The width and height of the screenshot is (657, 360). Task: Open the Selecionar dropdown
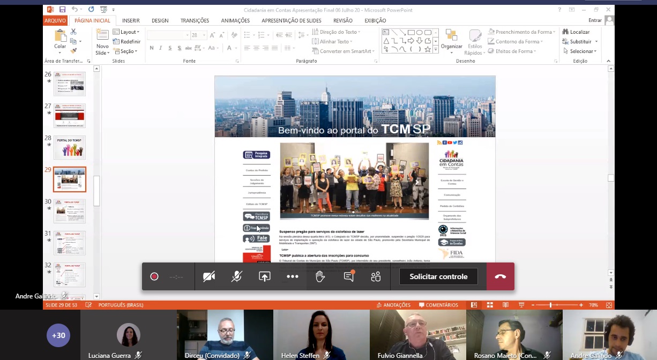click(x=580, y=51)
